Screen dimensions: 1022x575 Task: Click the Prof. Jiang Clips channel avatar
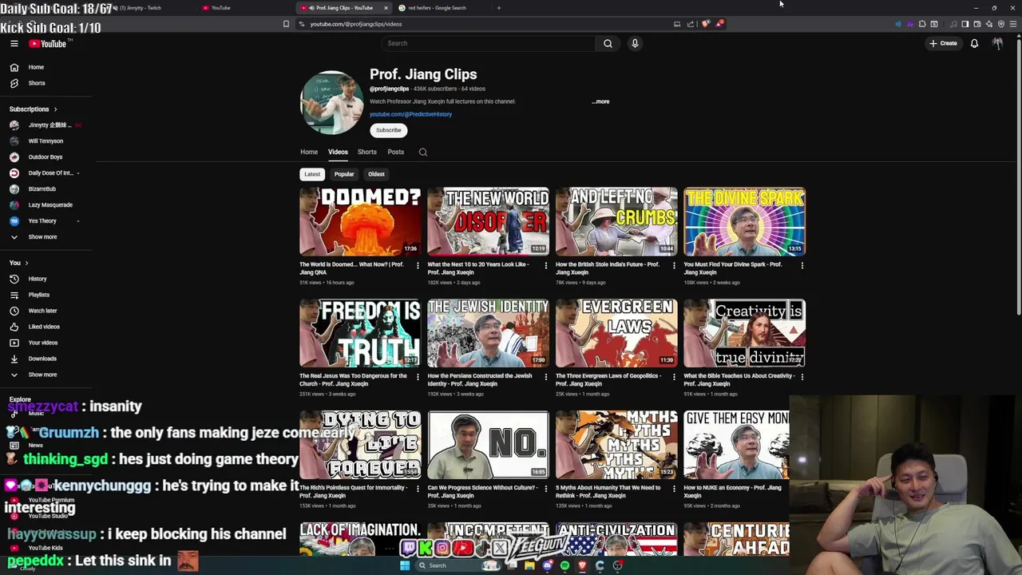(331, 102)
